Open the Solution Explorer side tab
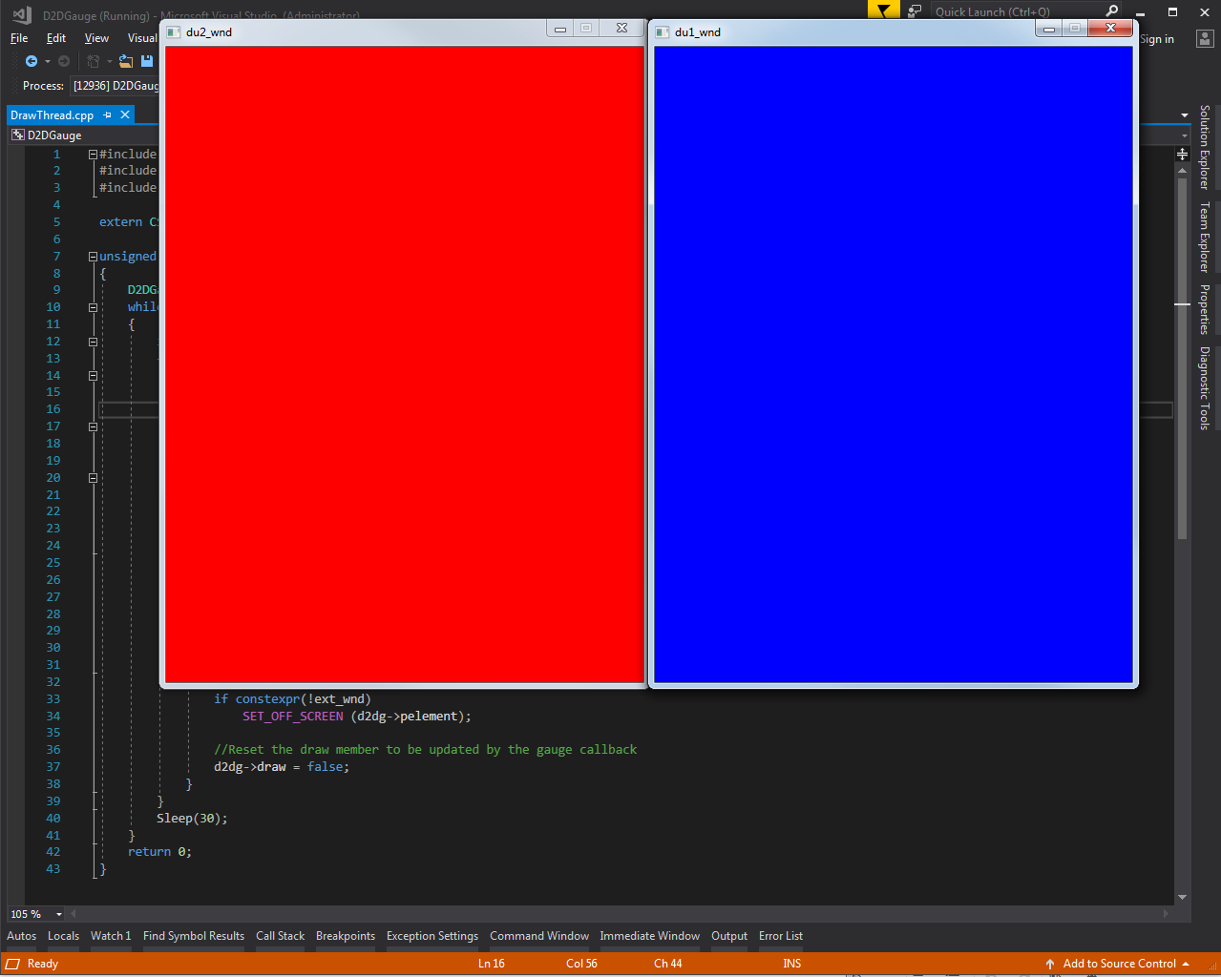The height and width of the screenshot is (977, 1221). [1205, 146]
